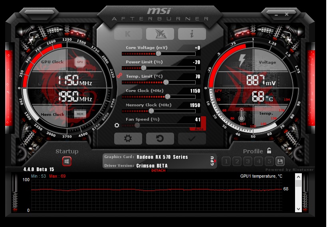Image resolution: width=327 pixels, height=227 pixels.
Task: Select profile slot 5
Action: tap(270, 161)
